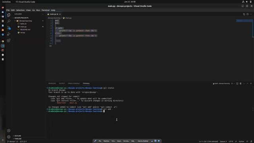The width and height of the screenshot is (254, 143).
Task: Open the Source Control view
Action: point(9,28)
